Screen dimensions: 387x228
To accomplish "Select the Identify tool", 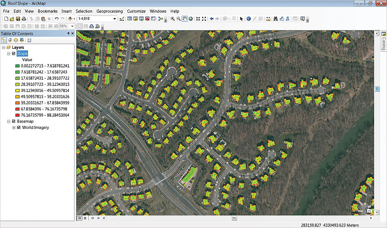I will pyautogui.click(x=249, y=19).
